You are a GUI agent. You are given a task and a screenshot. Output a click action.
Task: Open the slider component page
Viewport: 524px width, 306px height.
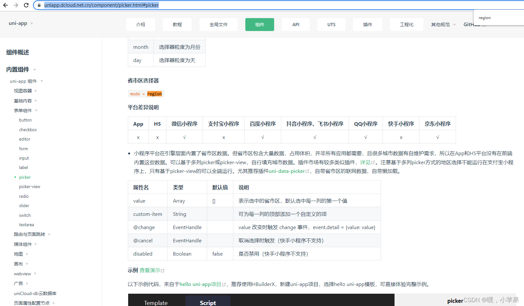point(24,206)
